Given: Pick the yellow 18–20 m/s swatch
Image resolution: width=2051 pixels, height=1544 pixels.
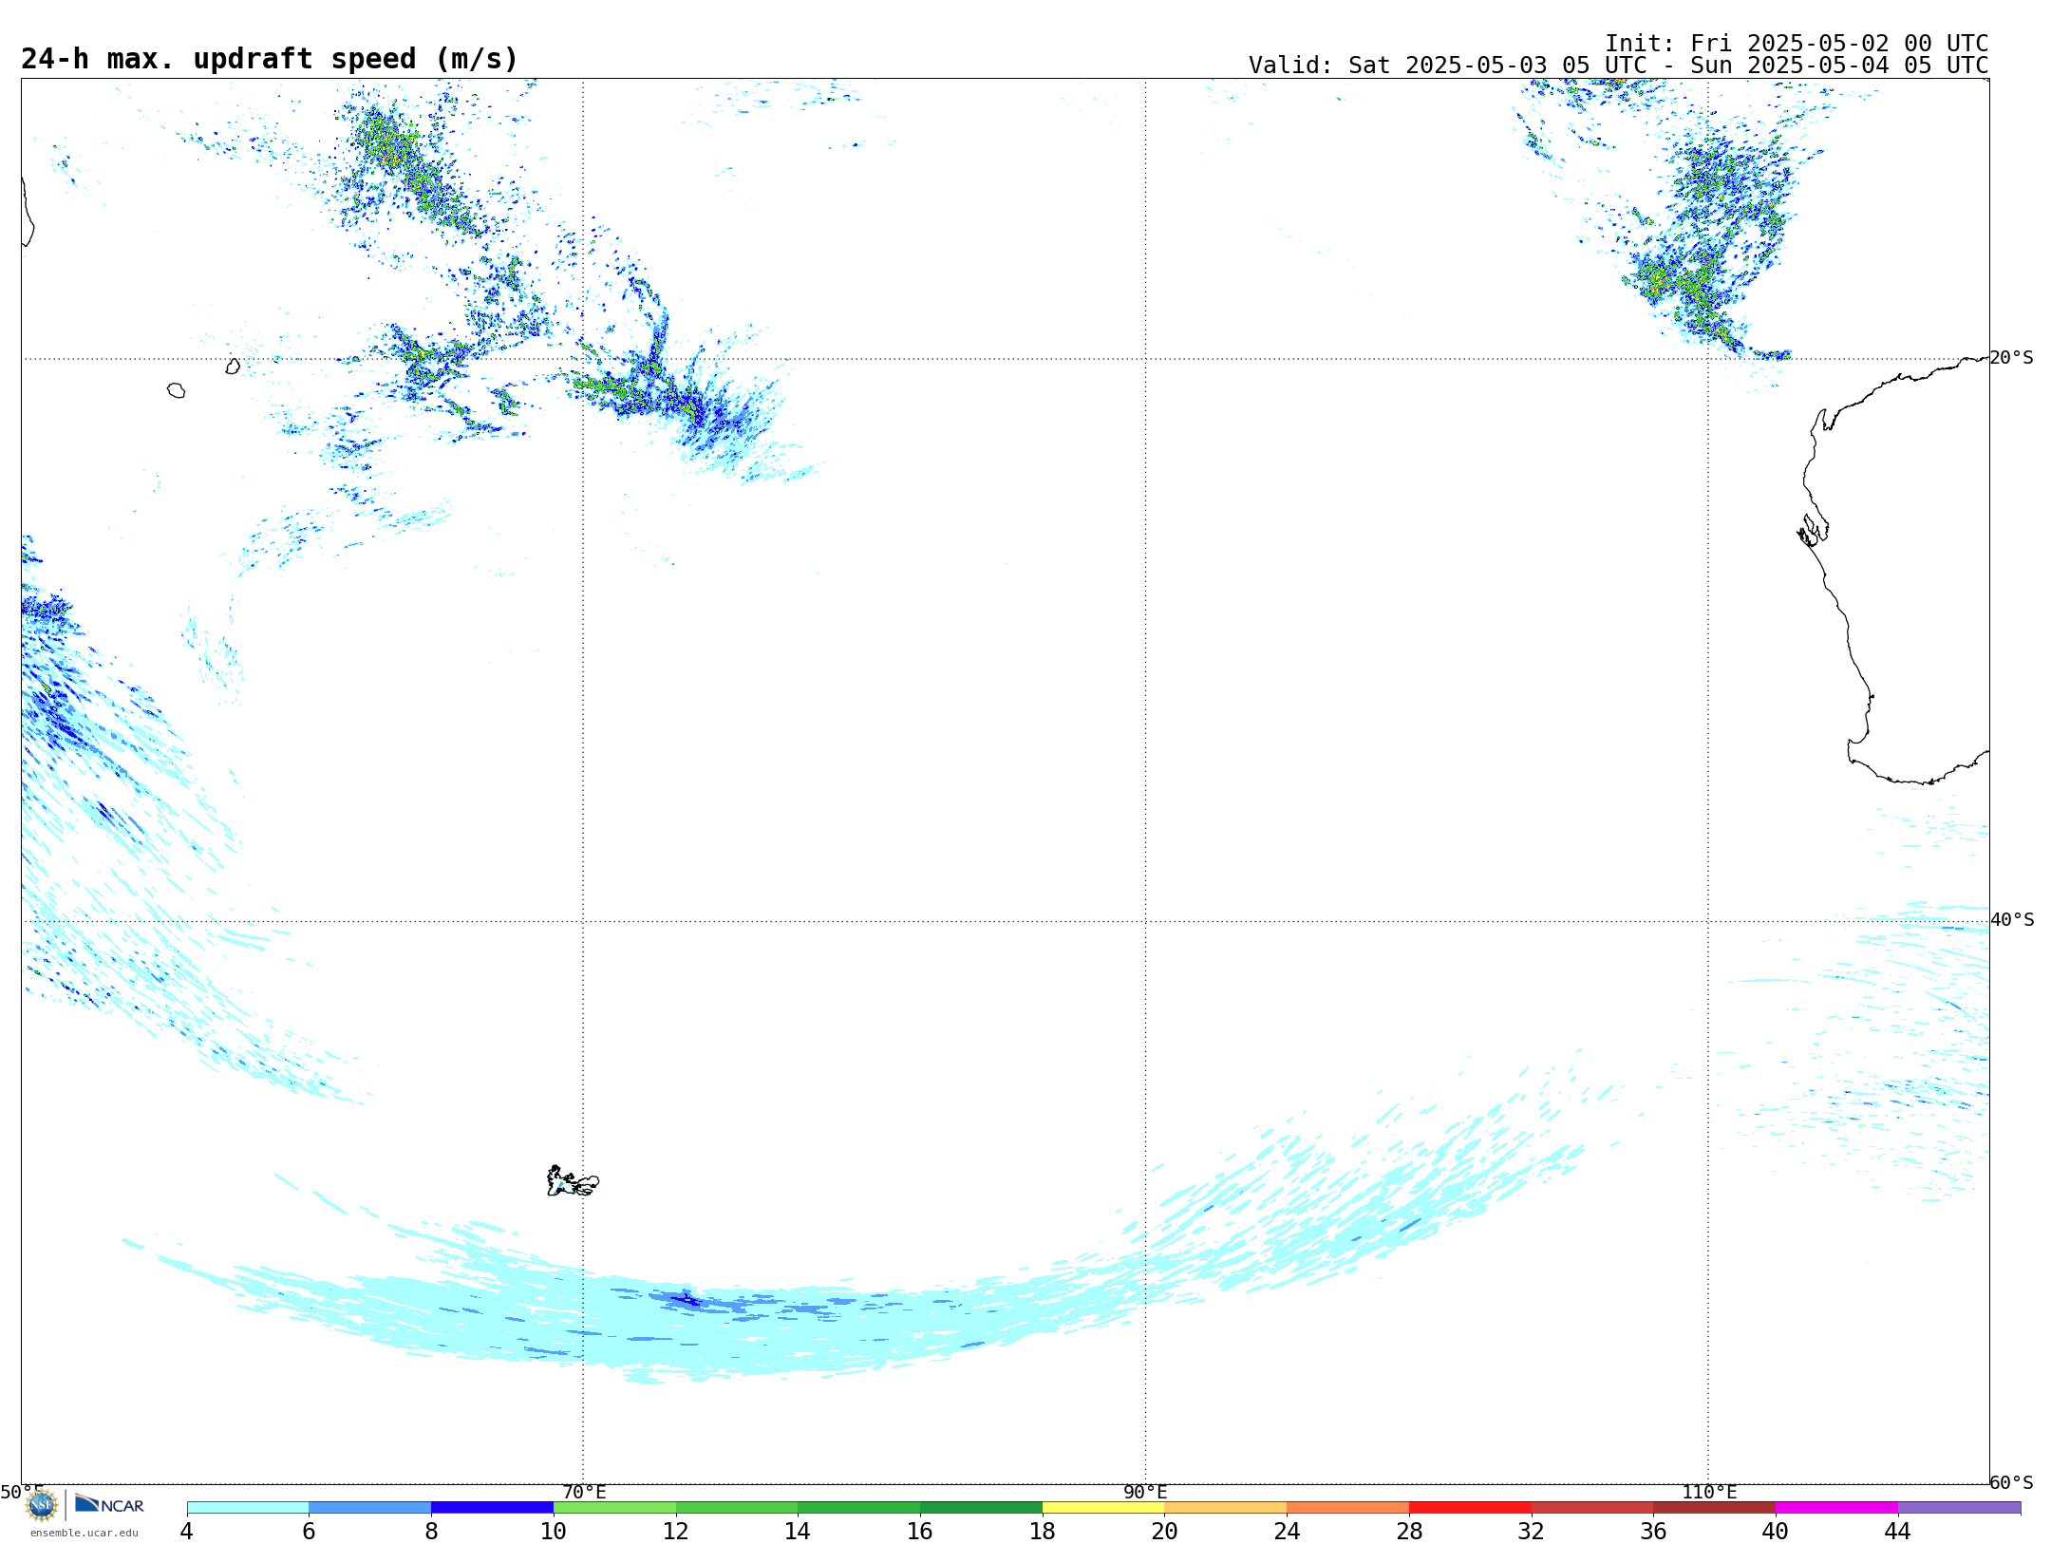Looking at the screenshot, I should click(x=1103, y=1508).
